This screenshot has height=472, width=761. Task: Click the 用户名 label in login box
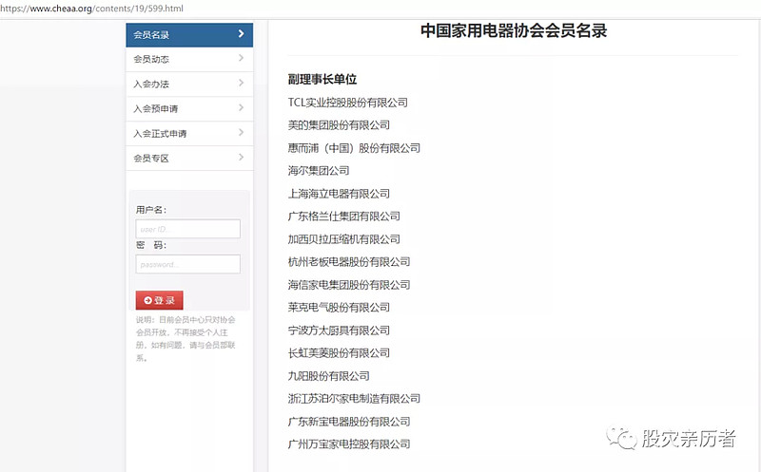(x=151, y=210)
